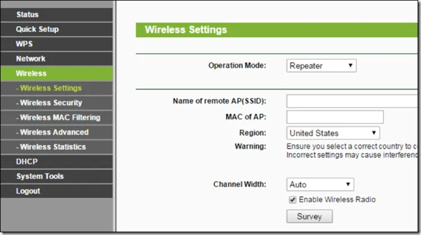Open the Channel Width dropdown
Viewport: 421px width, 235px height.
(x=320, y=185)
